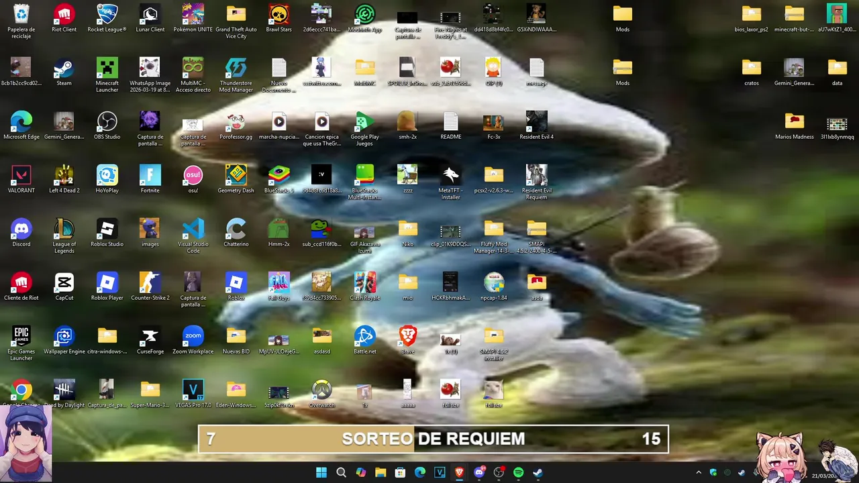The width and height of the screenshot is (859, 483).
Task: Click the Overwatch desktop icon
Action: pyautogui.click(x=321, y=394)
